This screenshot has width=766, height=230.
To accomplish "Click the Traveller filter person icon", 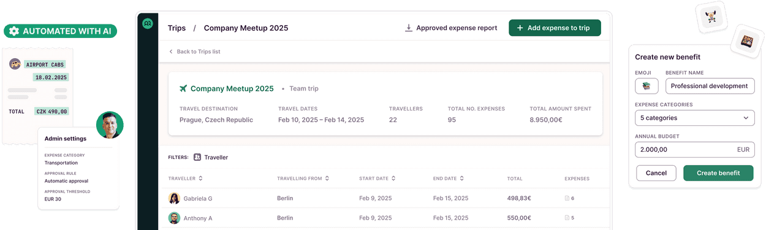I will [x=197, y=157].
